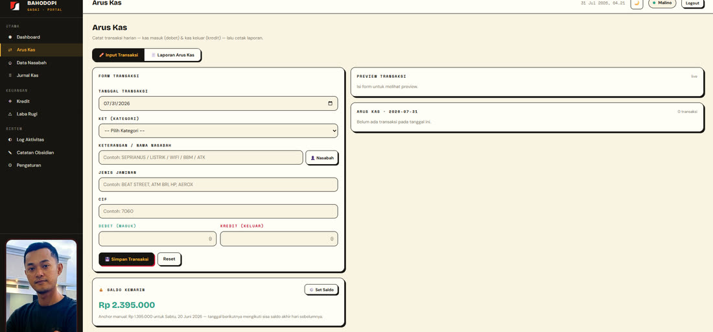
Task: Click the Nasabah picker button
Action: [322, 158]
